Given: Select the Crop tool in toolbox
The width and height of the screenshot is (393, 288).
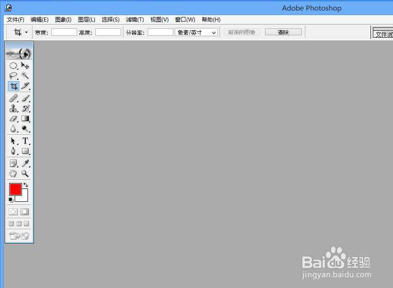Looking at the screenshot, I should 14,86.
